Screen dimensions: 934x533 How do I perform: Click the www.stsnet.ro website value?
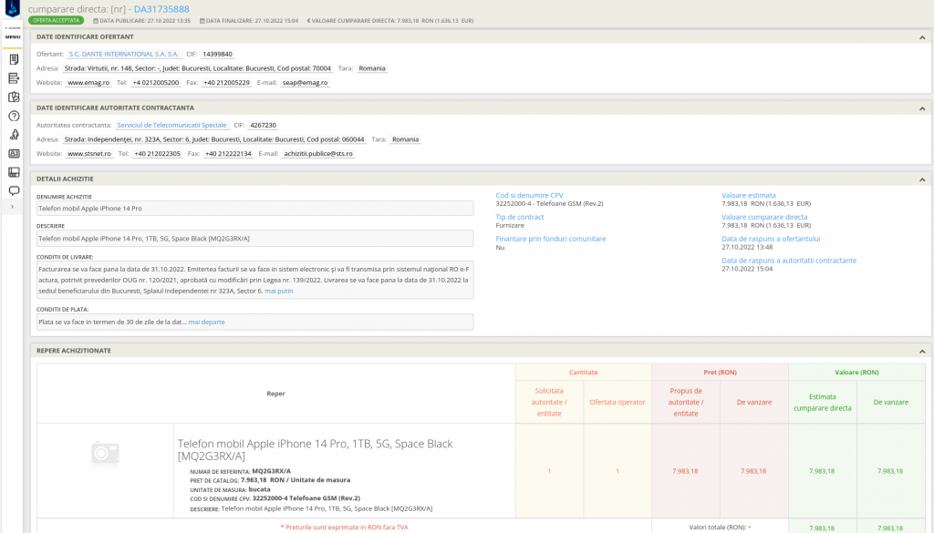pos(89,153)
